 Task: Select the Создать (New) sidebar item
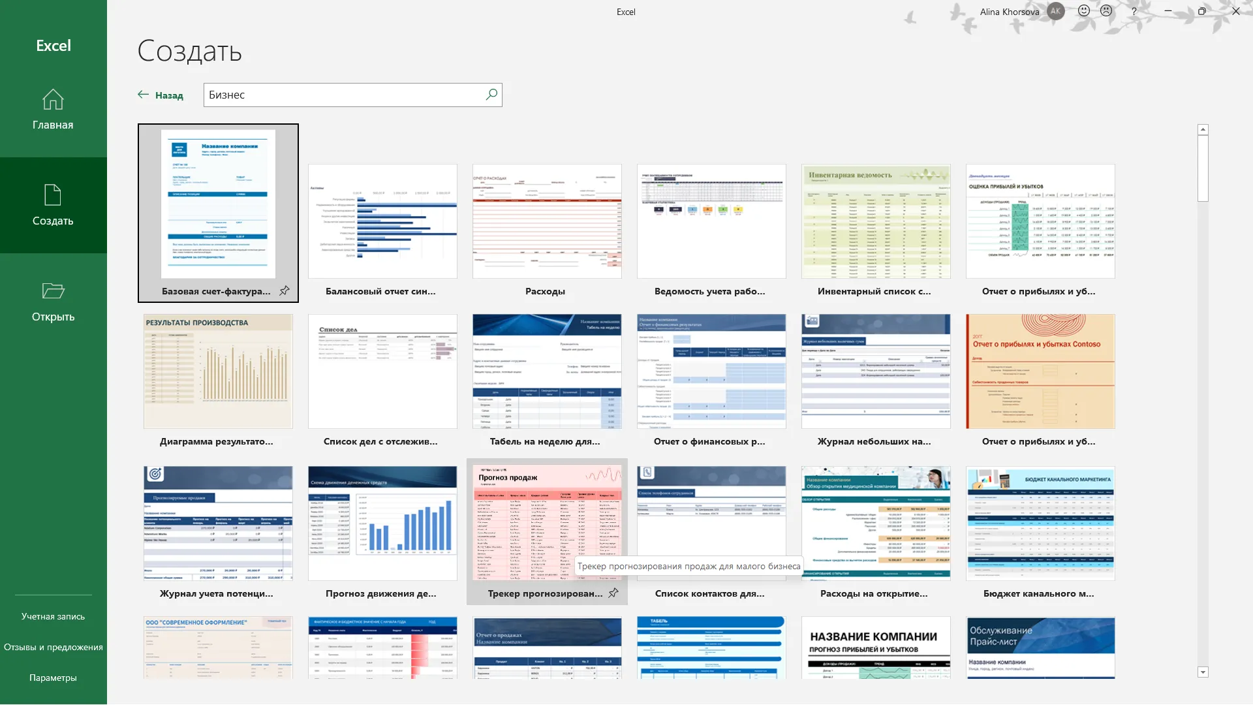[53, 205]
